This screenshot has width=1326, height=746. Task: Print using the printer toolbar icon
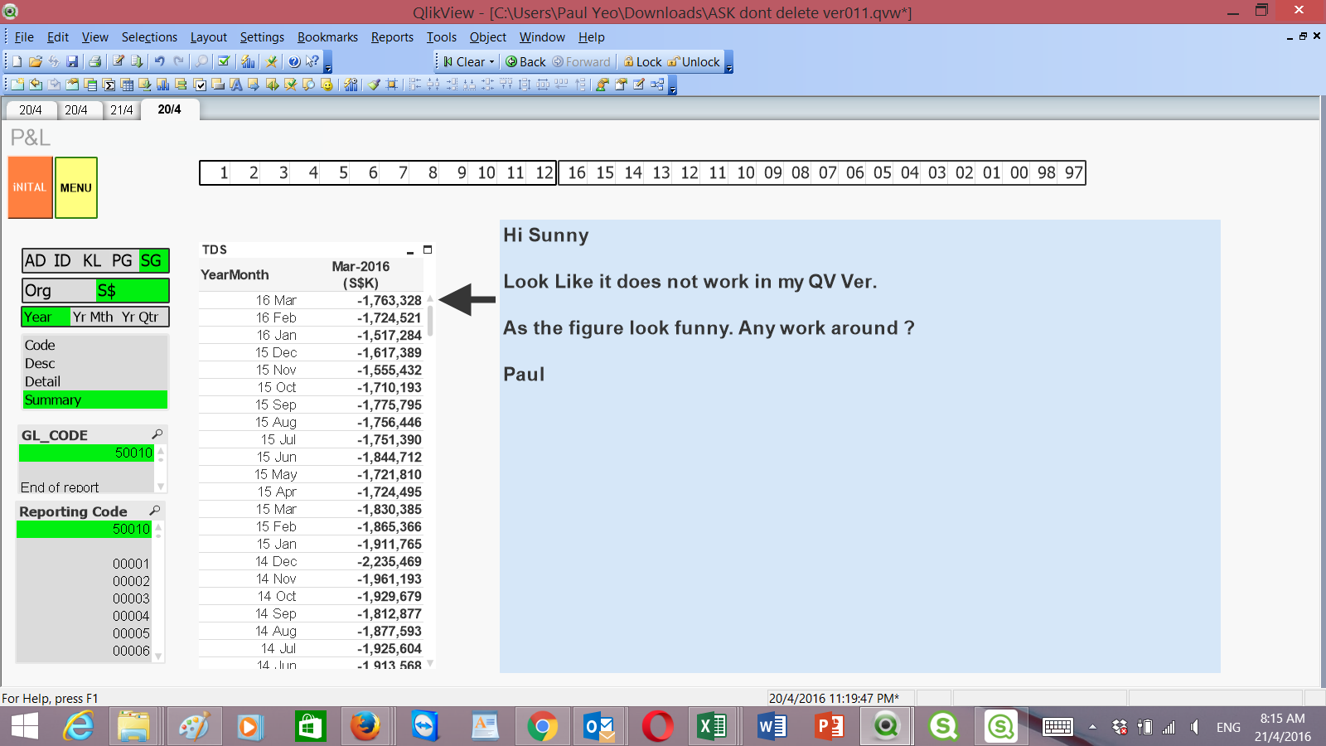tap(94, 61)
